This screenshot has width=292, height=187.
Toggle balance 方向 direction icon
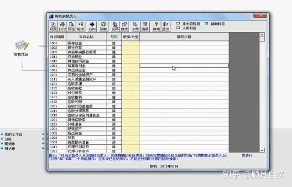92,26
